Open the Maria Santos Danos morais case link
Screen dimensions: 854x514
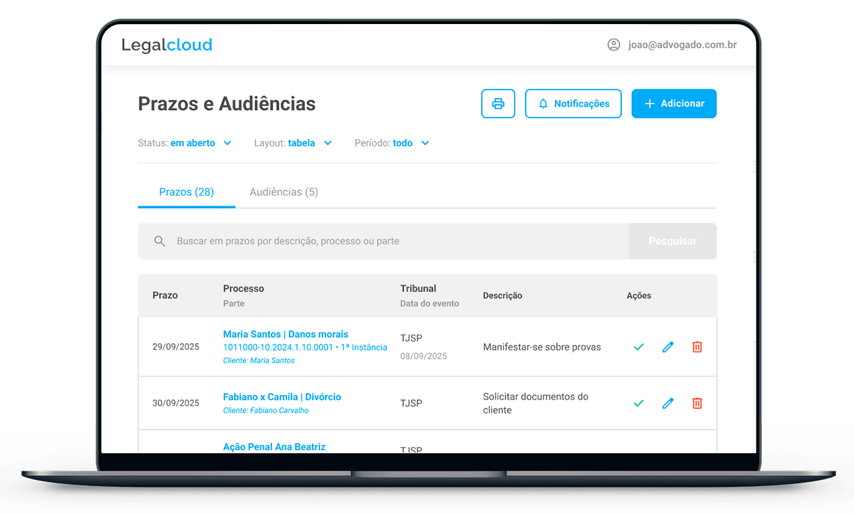[286, 334]
